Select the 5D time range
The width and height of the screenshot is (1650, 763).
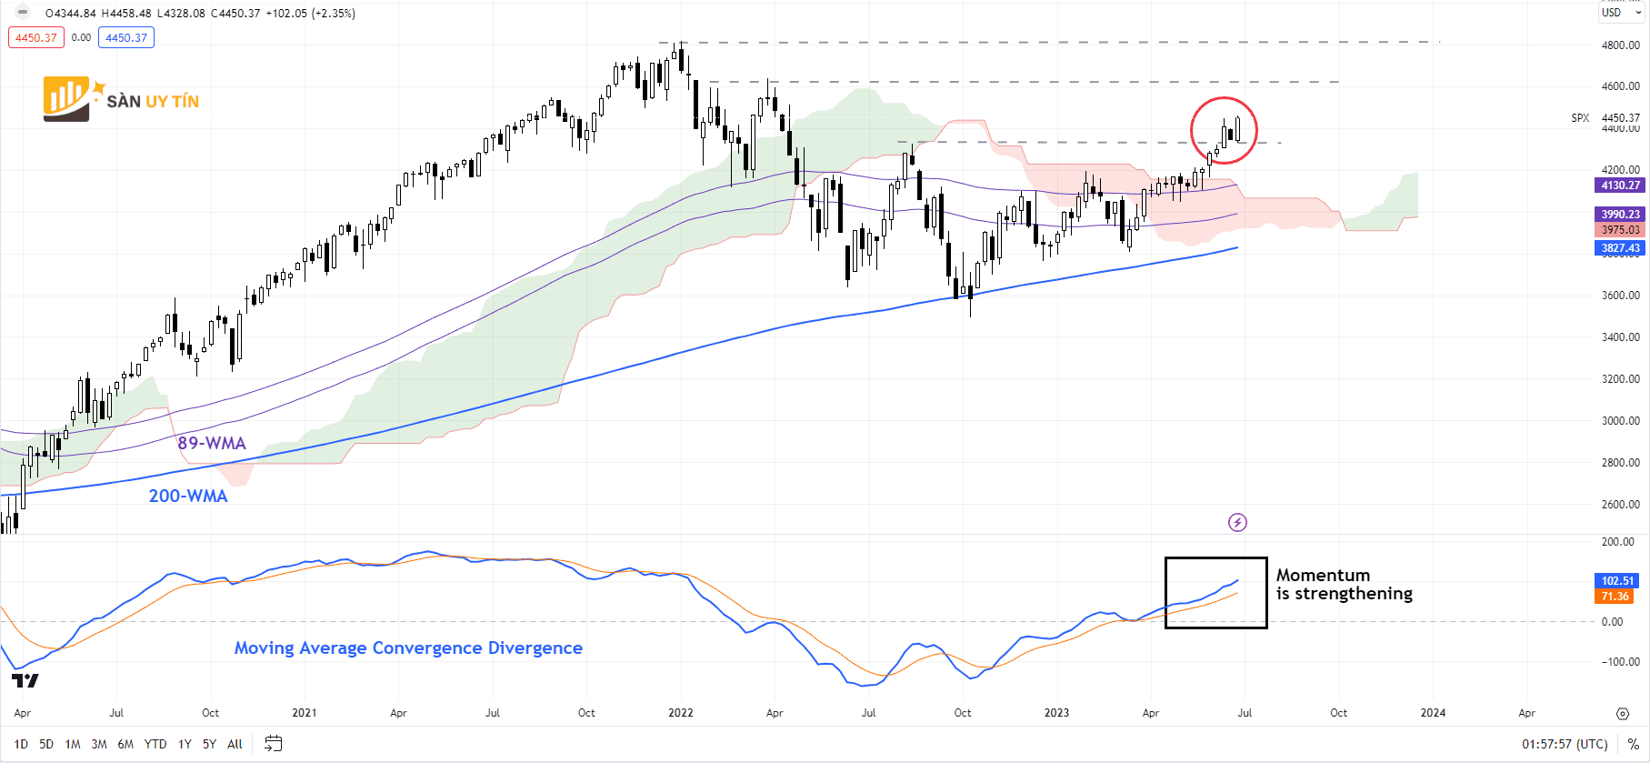pyautogui.click(x=46, y=744)
